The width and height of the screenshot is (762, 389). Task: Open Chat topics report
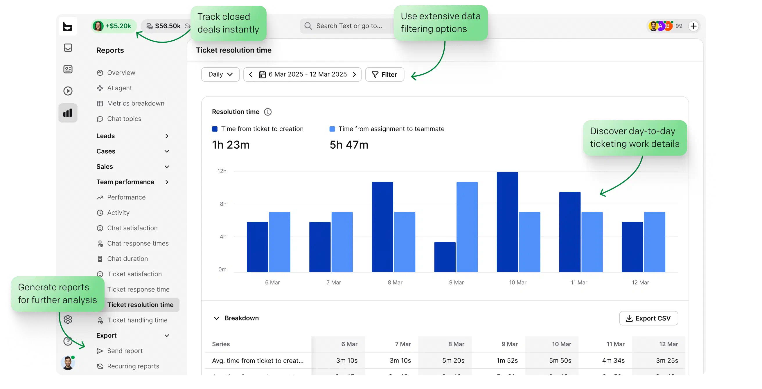pos(119,119)
